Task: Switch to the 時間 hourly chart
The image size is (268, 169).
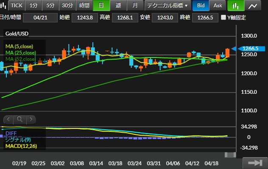Action: coord(84,5)
